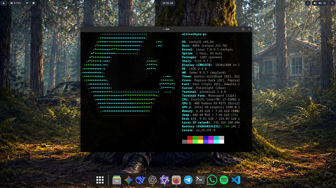The height and width of the screenshot is (188, 336).
Task: Open the volume control in top panel
Action: click(x=320, y=3)
